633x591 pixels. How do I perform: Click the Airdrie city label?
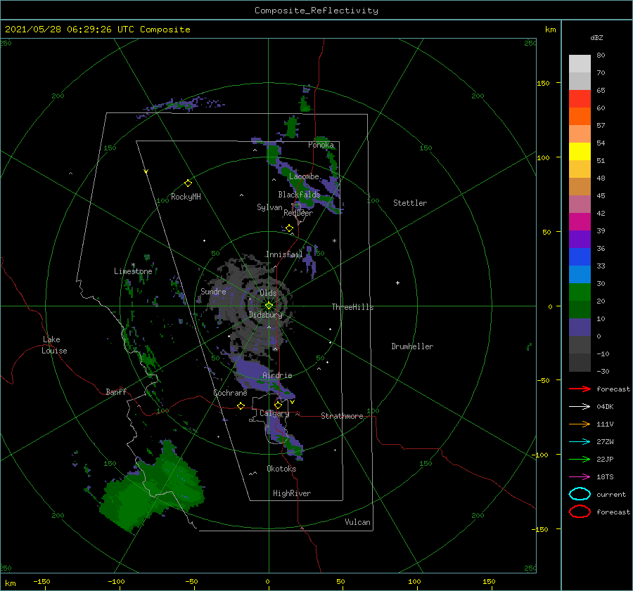point(277,375)
